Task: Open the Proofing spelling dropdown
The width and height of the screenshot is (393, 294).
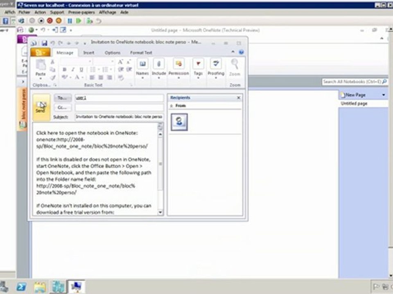Action: point(216,69)
